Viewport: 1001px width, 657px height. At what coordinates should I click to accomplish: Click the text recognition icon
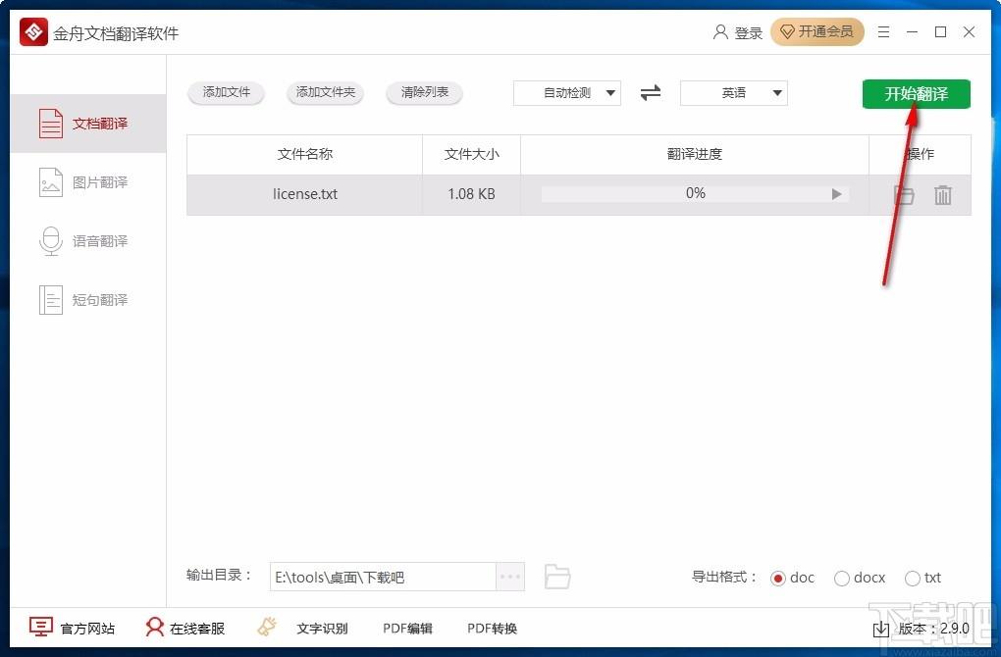267,627
